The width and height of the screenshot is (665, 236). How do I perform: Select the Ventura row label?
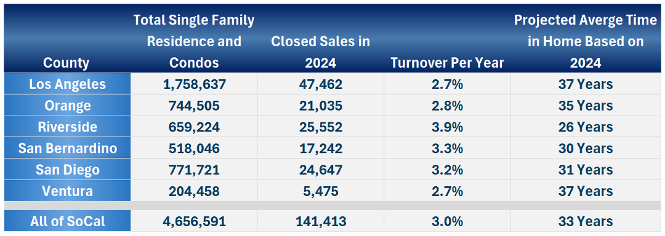(68, 191)
